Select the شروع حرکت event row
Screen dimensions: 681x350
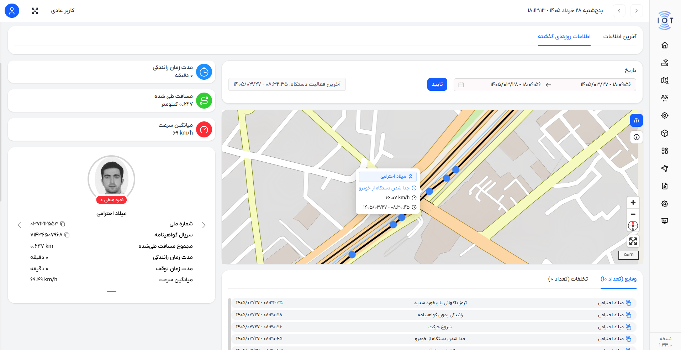click(434, 327)
